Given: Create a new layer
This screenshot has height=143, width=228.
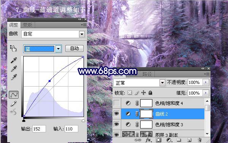Looking at the screenshot, I should point(189,140).
